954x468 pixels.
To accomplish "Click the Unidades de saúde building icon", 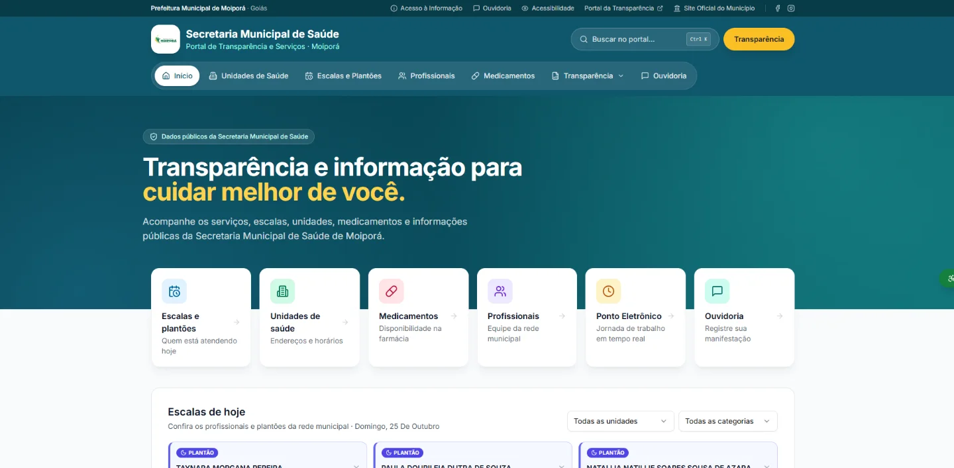I will tap(282, 291).
